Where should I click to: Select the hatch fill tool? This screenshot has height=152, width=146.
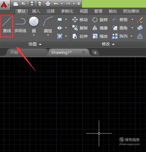[60, 36]
